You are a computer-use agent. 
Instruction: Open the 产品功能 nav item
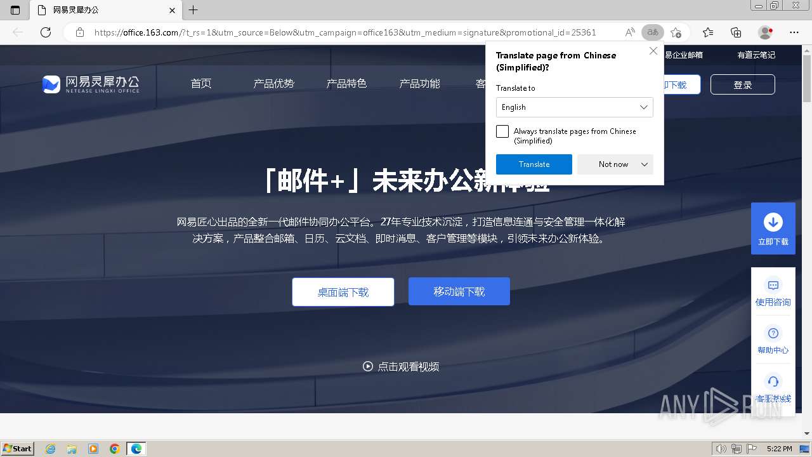pos(419,83)
